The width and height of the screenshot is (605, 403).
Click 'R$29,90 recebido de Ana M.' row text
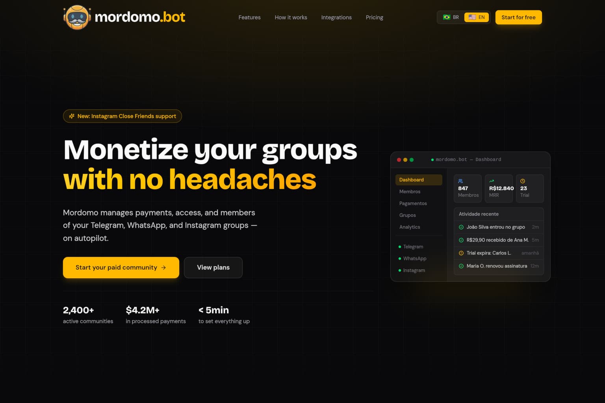pyautogui.click(x=497, y=240)
